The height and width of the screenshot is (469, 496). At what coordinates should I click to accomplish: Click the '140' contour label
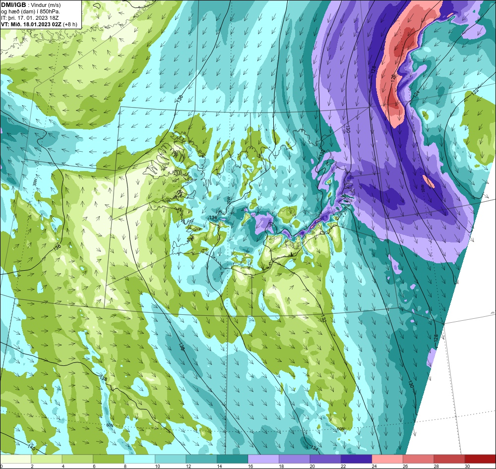31,447
